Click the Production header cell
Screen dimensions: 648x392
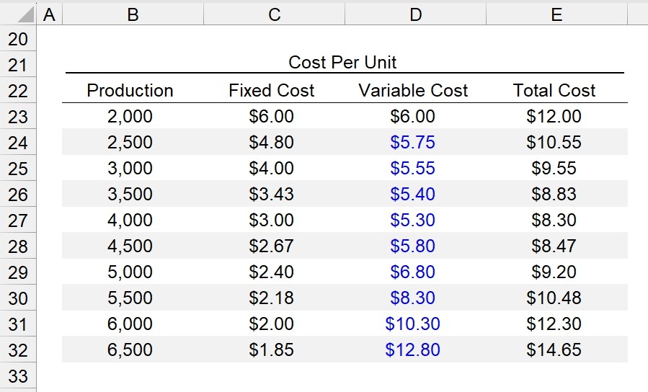[133, 91]
